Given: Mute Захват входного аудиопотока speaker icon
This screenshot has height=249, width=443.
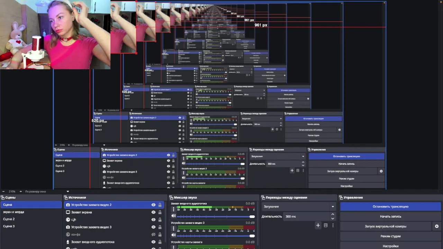Looking at the screenshot, I should pyautogui.click(x=174, y=216).
